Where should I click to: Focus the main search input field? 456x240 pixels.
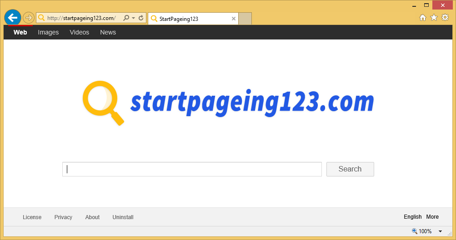(192, 169)
